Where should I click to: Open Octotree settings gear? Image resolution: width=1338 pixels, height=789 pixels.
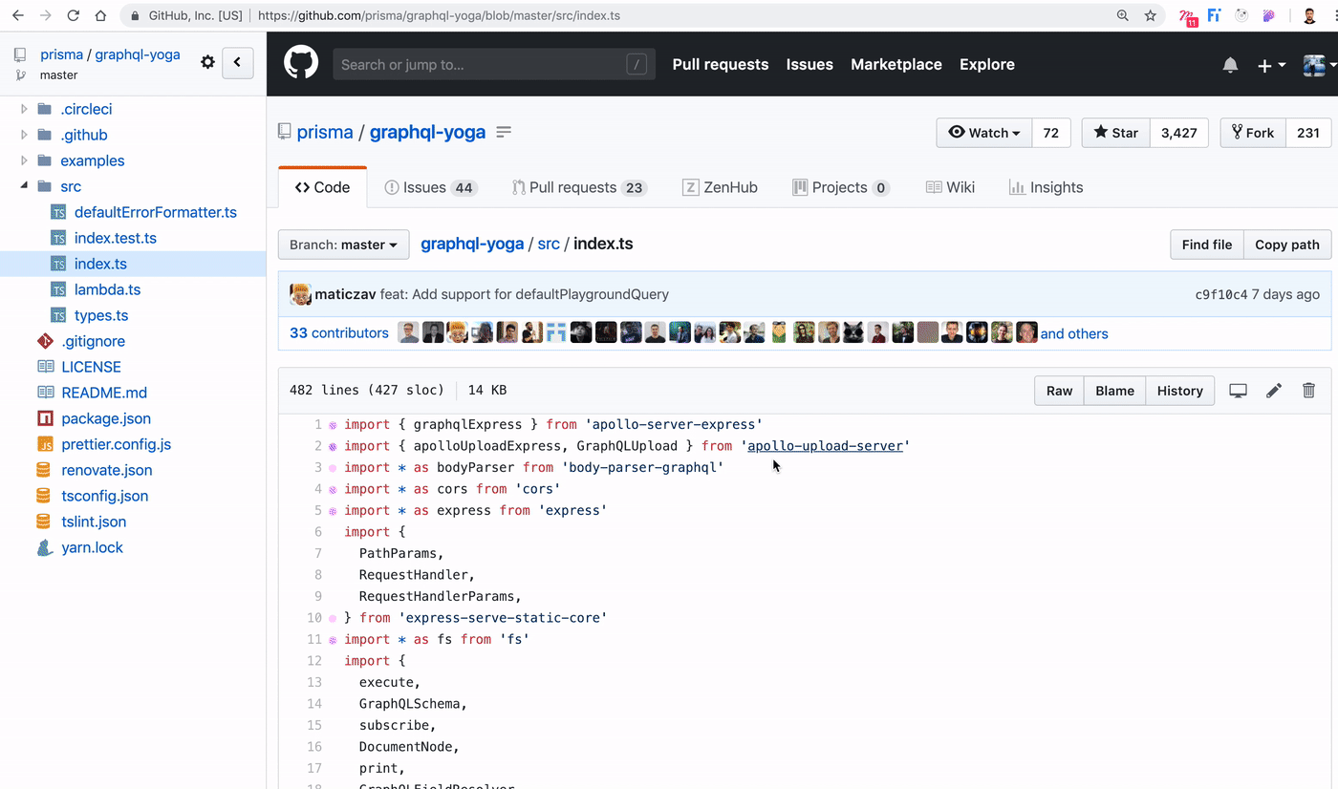pos(207,62)
